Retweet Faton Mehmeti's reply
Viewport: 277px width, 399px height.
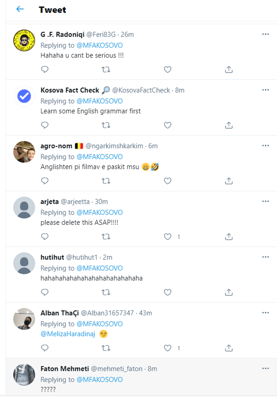click(x=106, y=398)
